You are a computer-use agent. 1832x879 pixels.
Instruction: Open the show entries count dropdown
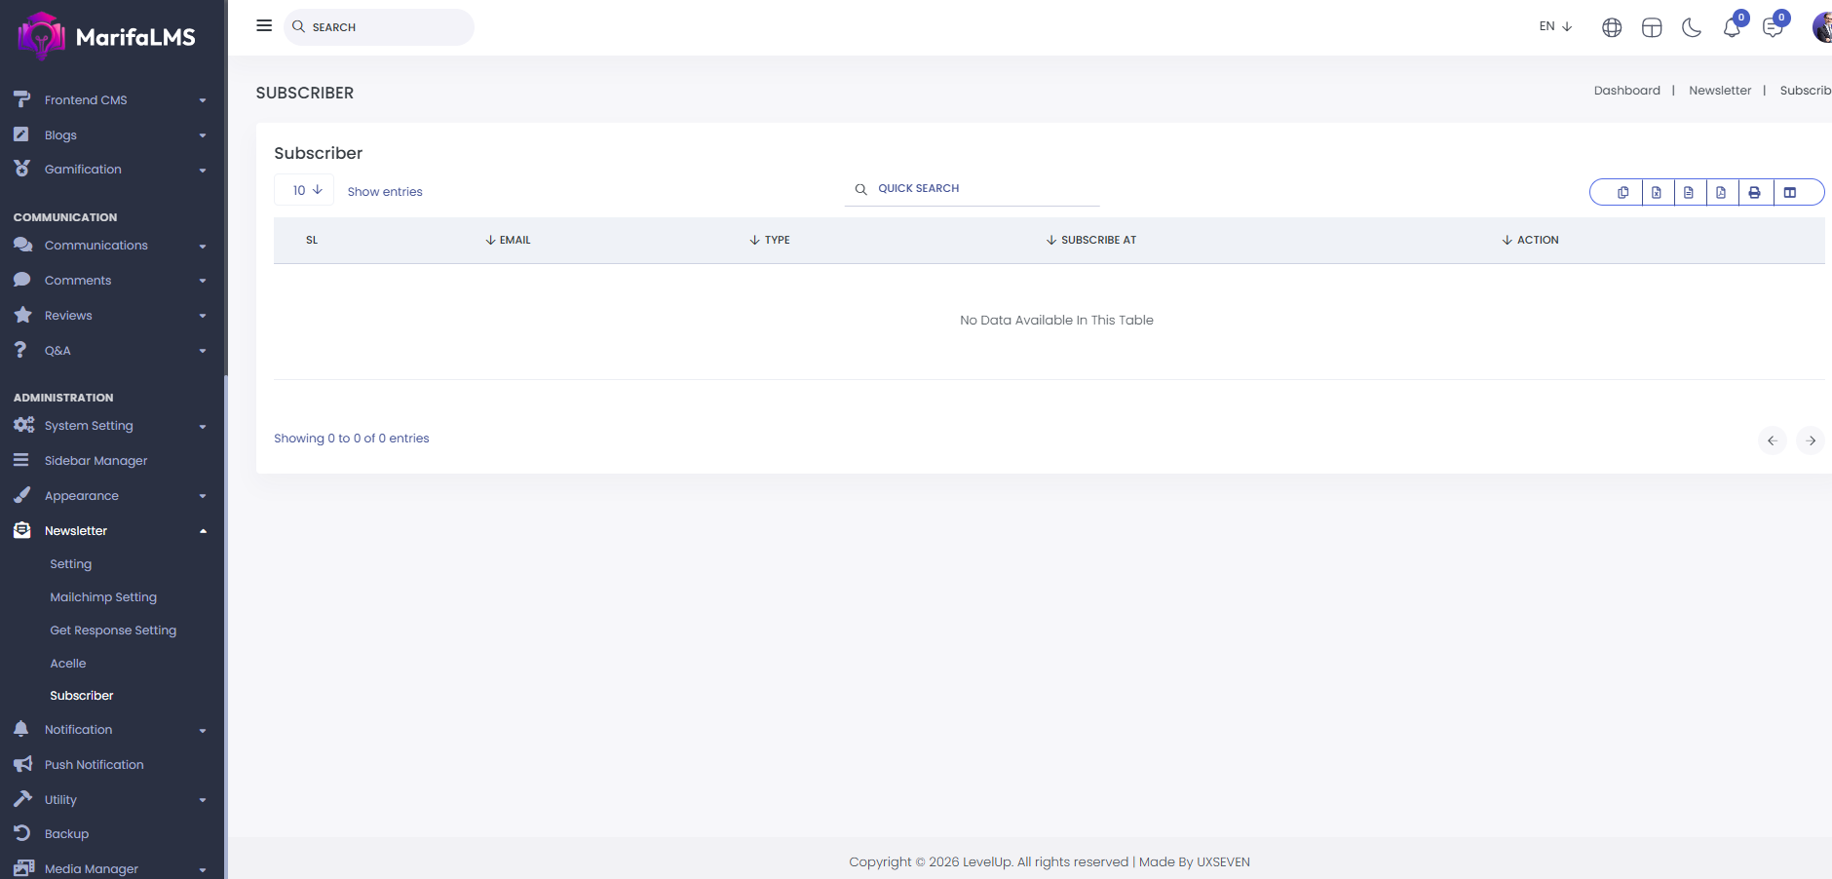click(305, 190)
